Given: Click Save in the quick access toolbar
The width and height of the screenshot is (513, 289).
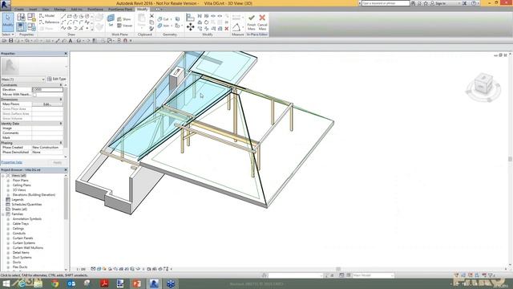Looking at the screenshot, I should coord(10,41).
